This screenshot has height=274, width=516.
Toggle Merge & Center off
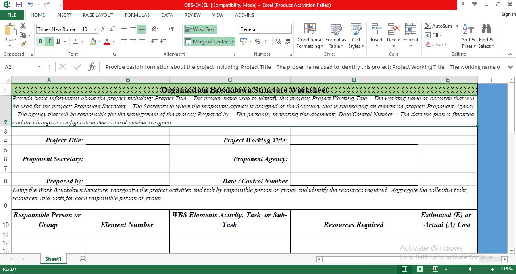pyautogui.click(x=206, y=41)
